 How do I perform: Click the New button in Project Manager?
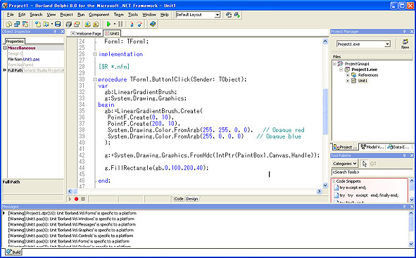tap(405, 44)
